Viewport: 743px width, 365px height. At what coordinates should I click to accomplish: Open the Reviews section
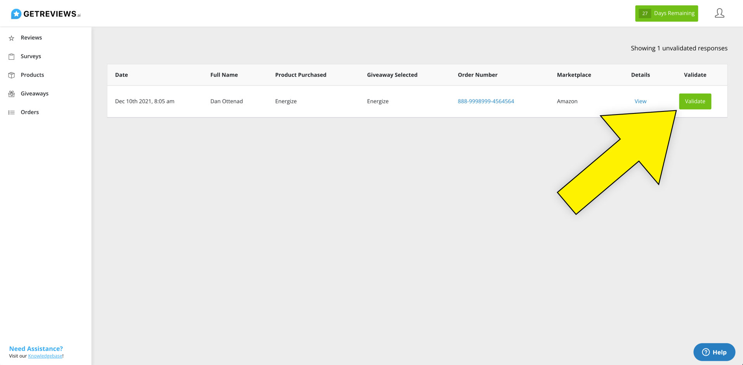point(31,37)
